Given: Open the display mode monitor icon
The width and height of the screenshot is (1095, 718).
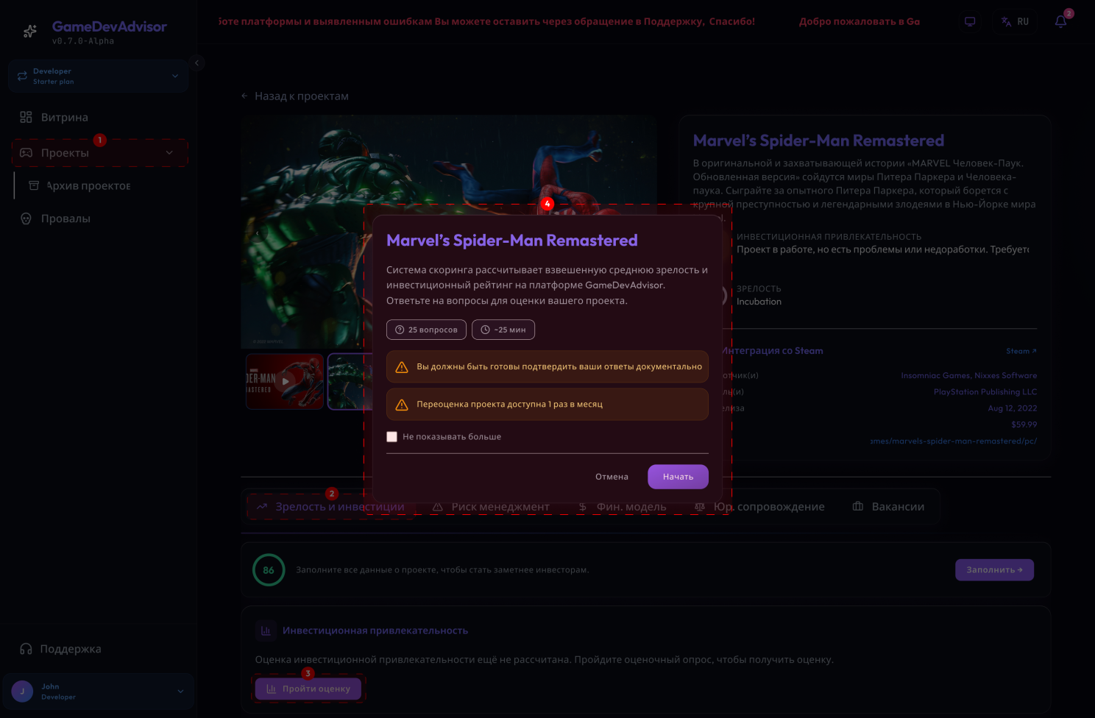Looking at the screenshot, I should coord(970,22).
